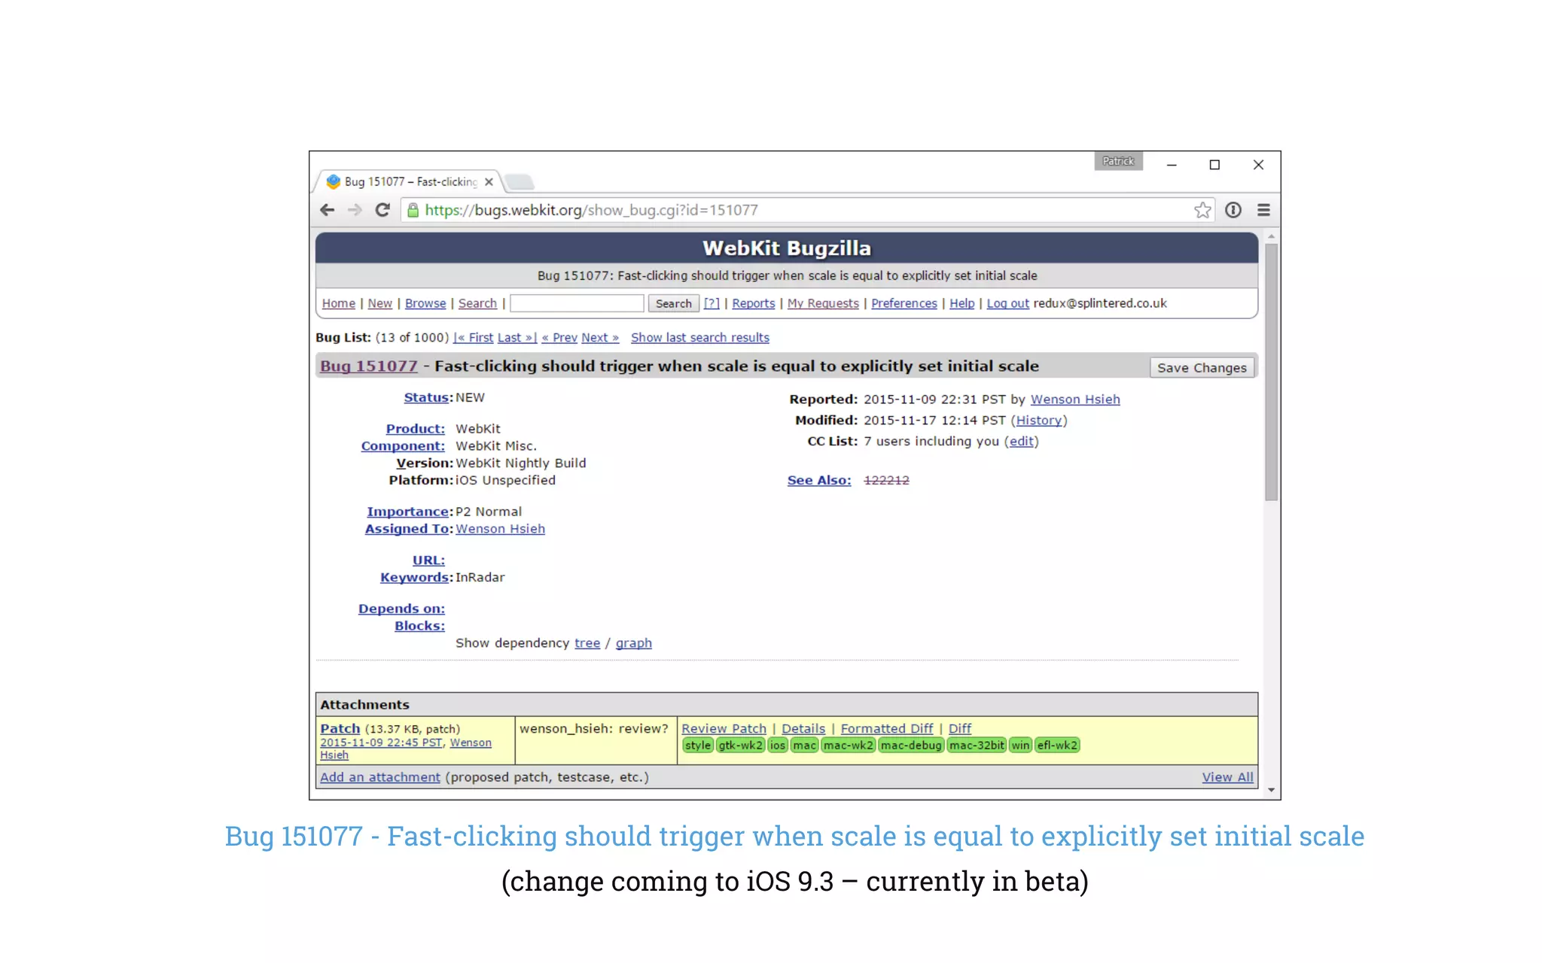Go back with the browser back arrow

point(327,210)
